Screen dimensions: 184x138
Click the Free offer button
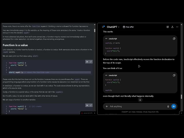pos(128,27)
